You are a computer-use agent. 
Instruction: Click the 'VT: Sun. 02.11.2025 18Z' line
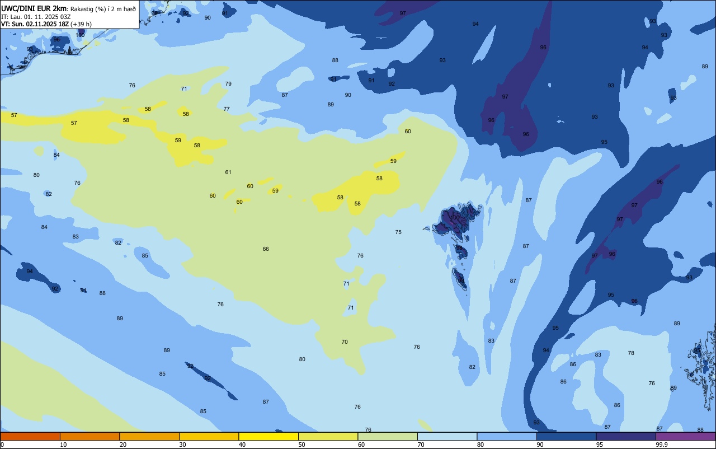coord(35,24)
